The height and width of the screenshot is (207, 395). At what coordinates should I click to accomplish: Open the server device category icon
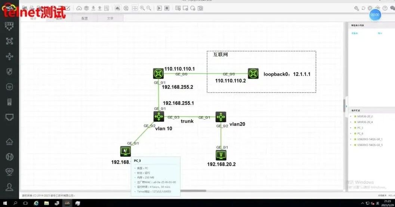click(x=9, y=102)
